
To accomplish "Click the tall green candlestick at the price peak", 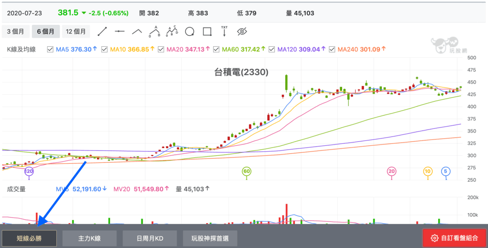I will point(286,83).
